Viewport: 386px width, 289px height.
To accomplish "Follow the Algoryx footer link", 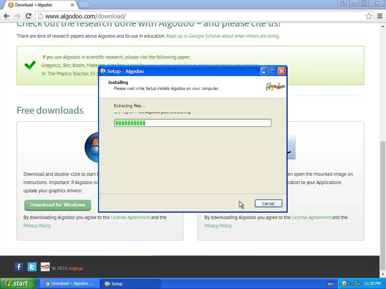I will 76,268.
